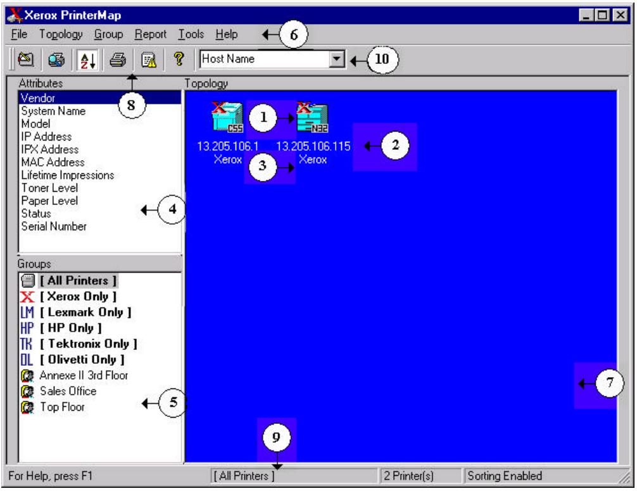Select the Vendor attribute
This screenshot has height=491, width=637.
[x=100, y=98]
